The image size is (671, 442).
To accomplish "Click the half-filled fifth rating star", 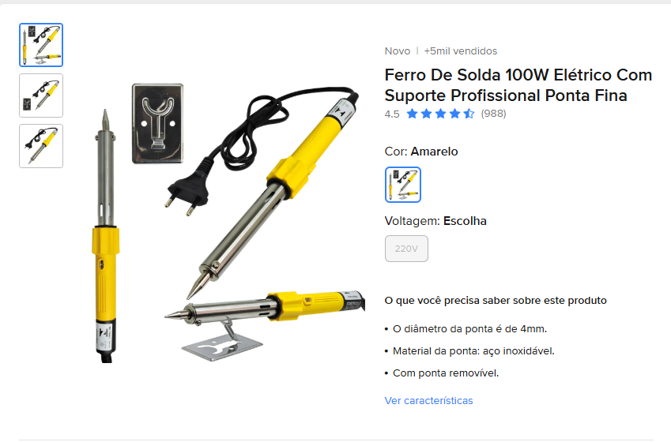I will point(469,114).
